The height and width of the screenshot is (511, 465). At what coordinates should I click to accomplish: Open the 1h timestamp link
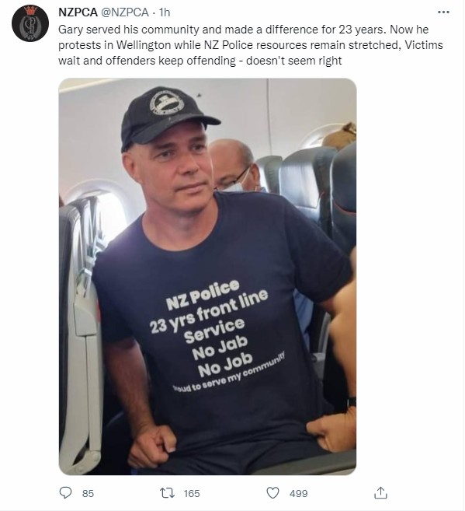tap(165, 12)
